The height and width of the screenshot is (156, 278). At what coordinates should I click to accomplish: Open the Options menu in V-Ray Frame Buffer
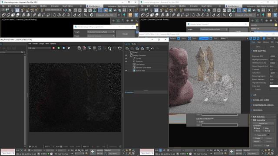[53, 43]
